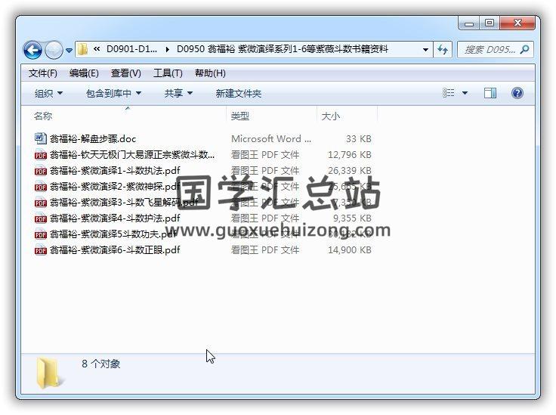Expand the address bar history dropdown
The height and width of the screenshot is (415, 556).
425,50
